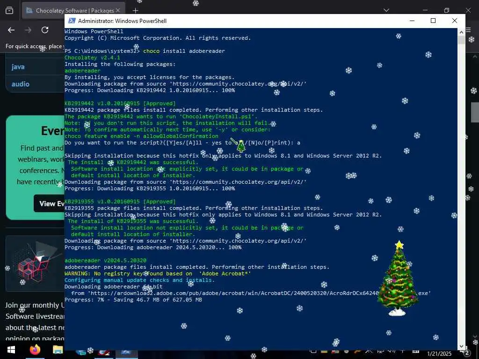Click 'By installing, you accept licenses' line
The height and width of the screenshot is (359, 479).
coord(149,77)
